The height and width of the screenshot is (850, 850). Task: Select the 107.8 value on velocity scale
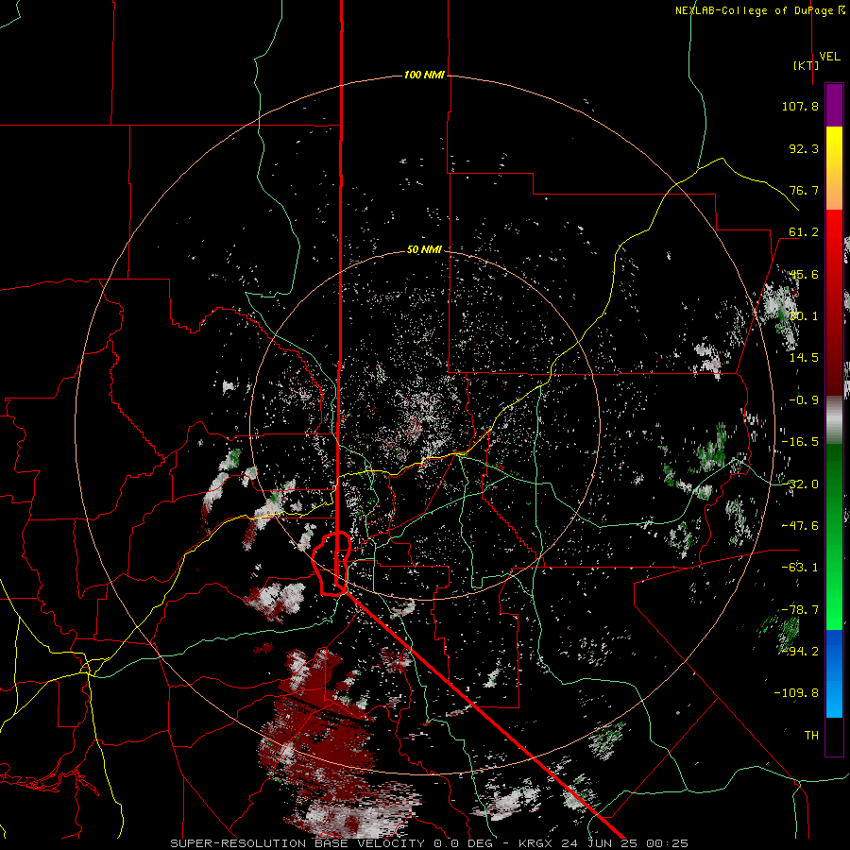[x=800, y=106]
